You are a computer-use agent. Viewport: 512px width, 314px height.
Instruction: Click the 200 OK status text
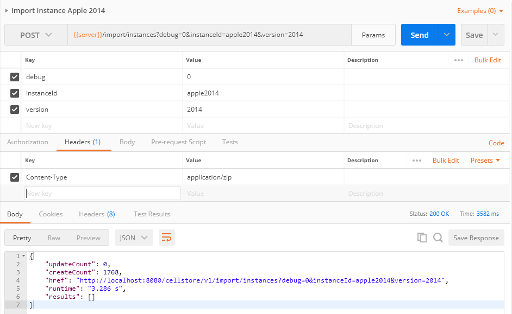point(439,214)
